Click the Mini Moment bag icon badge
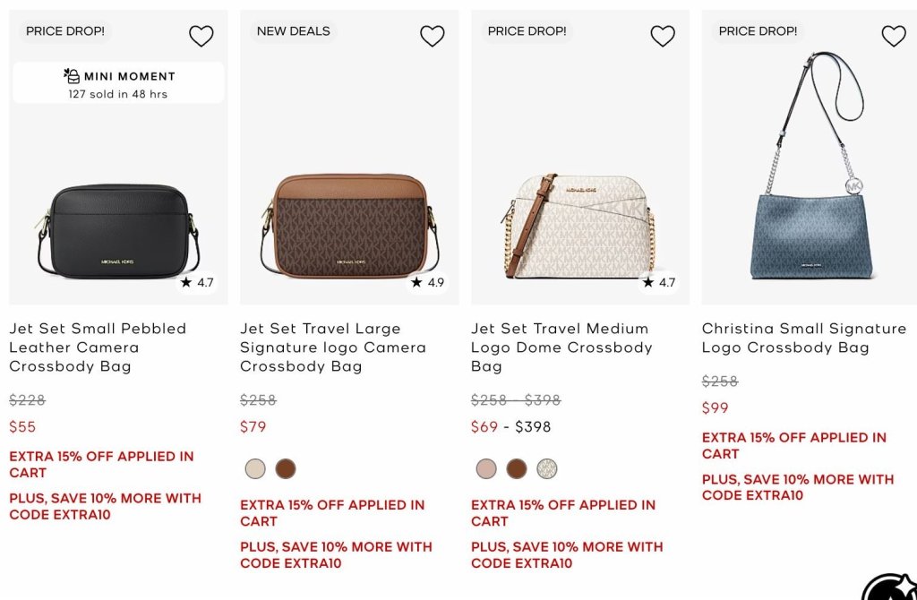 [x=72, y=76]
